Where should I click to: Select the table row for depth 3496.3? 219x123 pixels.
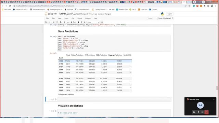tap(95, 61)
